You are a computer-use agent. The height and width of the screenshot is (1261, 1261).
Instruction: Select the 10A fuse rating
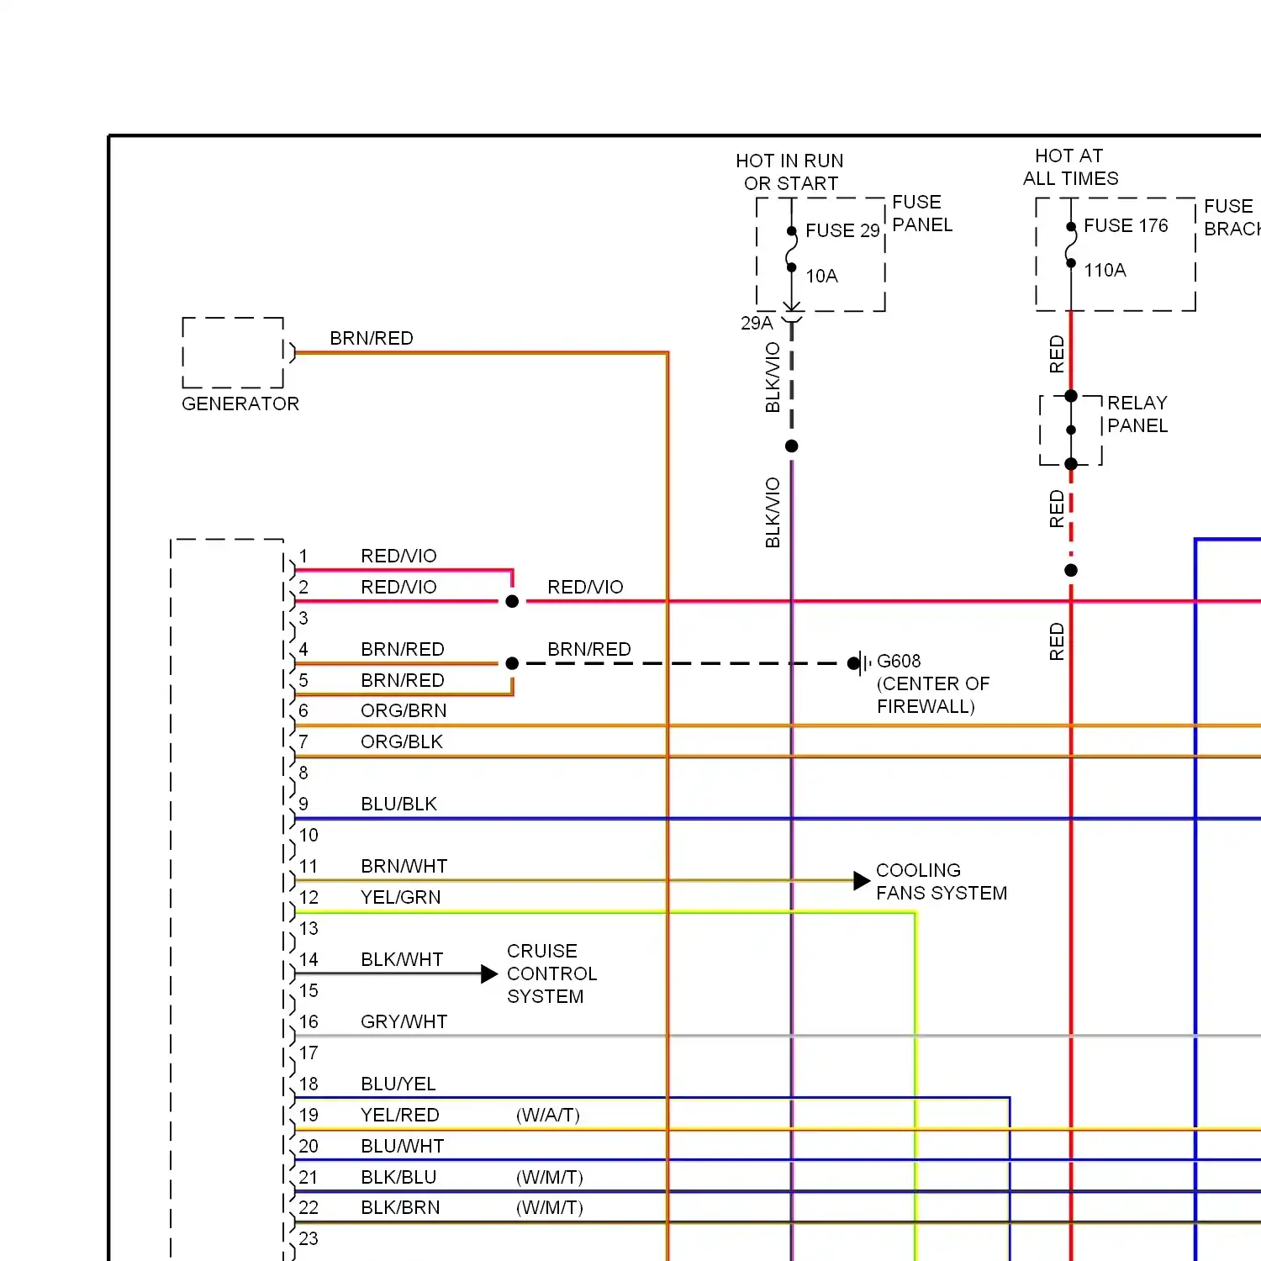coord(821,276)
